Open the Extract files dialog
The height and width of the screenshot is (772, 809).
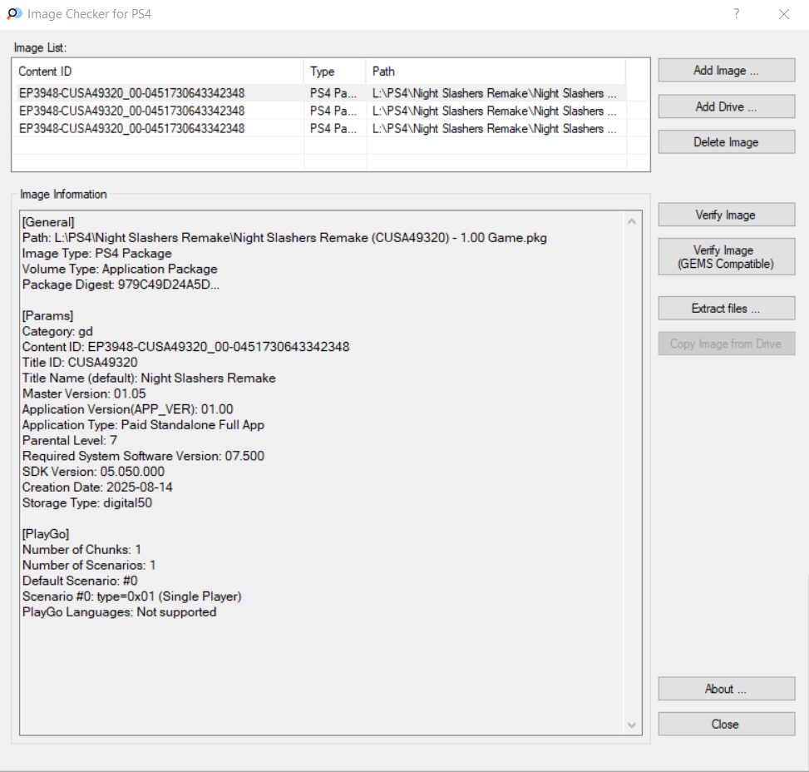[x=726, y=309]
